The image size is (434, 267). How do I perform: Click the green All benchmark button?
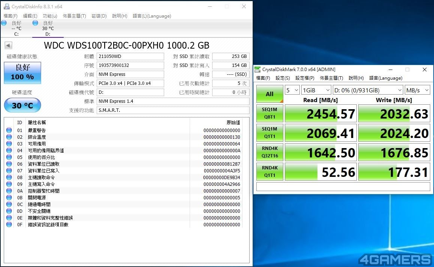[x=269, y=94]
